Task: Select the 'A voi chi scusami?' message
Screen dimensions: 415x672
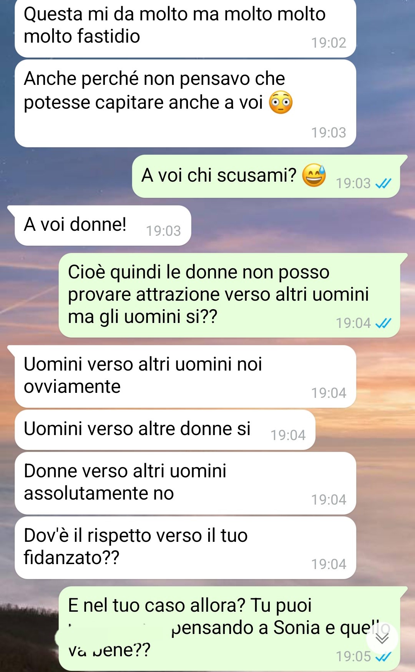Action: [x=266, y=176]
